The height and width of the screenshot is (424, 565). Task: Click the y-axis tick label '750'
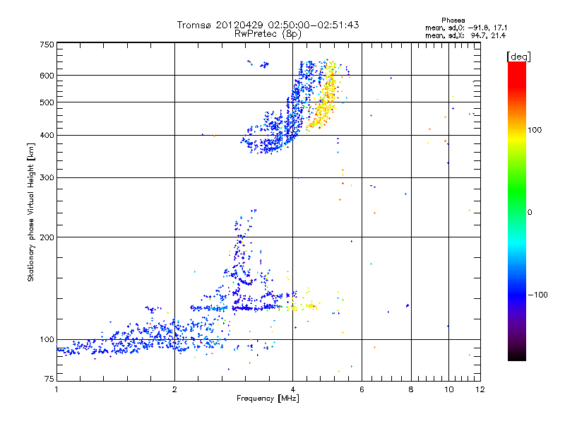click(47, 45)
